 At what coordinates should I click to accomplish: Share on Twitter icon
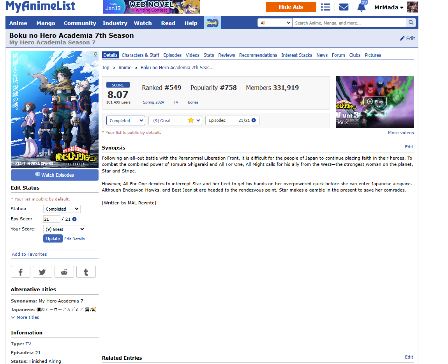pyautogui.click(x=42, y=272)
